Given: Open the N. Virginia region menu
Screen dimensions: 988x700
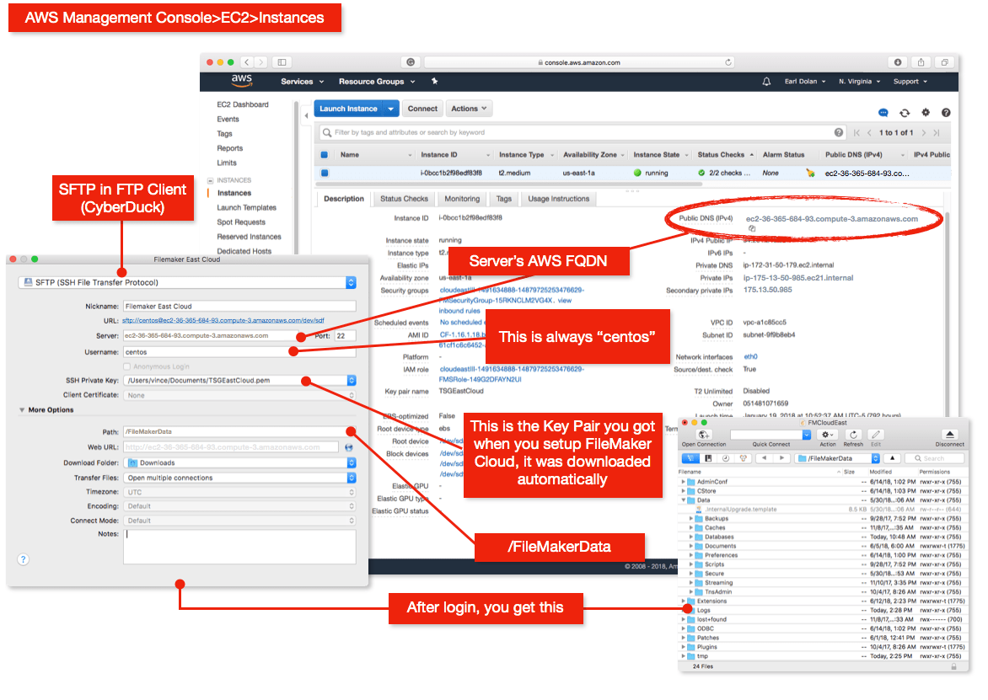Looking at the screenshot, I should (x=860, y=81).
